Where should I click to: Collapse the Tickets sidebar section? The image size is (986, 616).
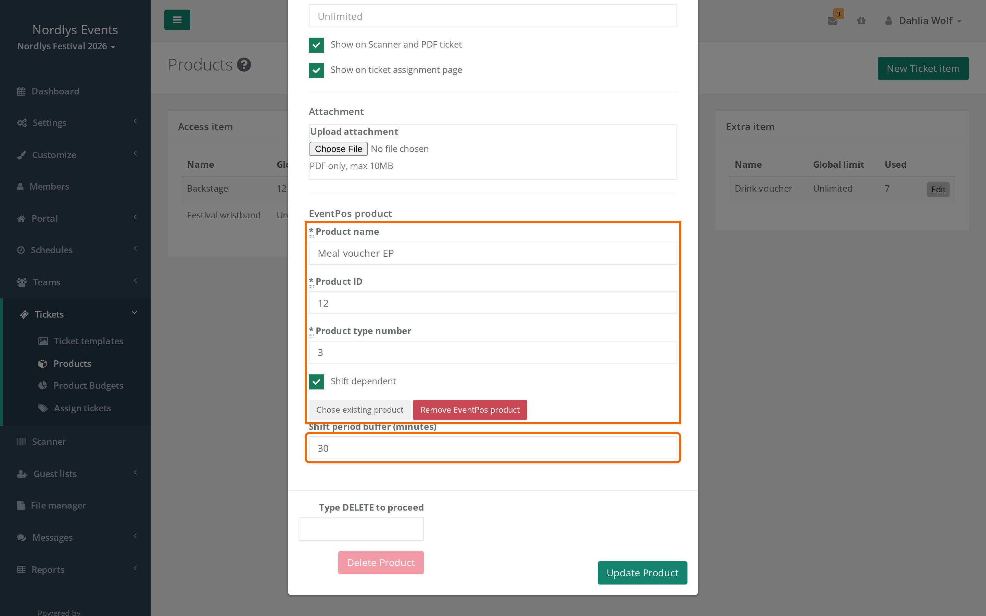click(x=75, y=314)
